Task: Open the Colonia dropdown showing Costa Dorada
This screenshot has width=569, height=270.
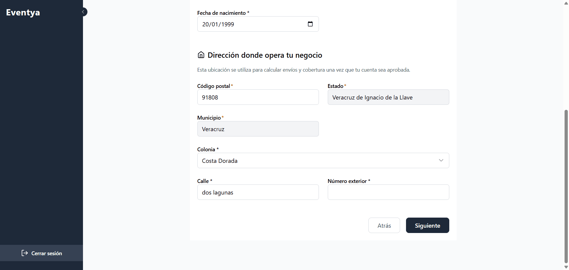Action: [323, 160]
